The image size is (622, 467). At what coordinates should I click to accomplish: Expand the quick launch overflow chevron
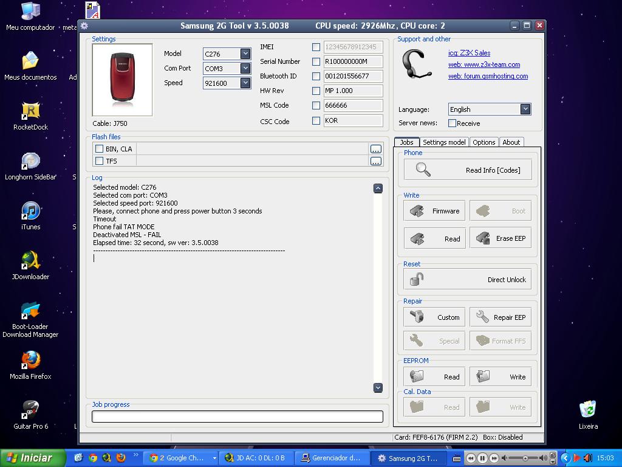[x=135, y=455]
